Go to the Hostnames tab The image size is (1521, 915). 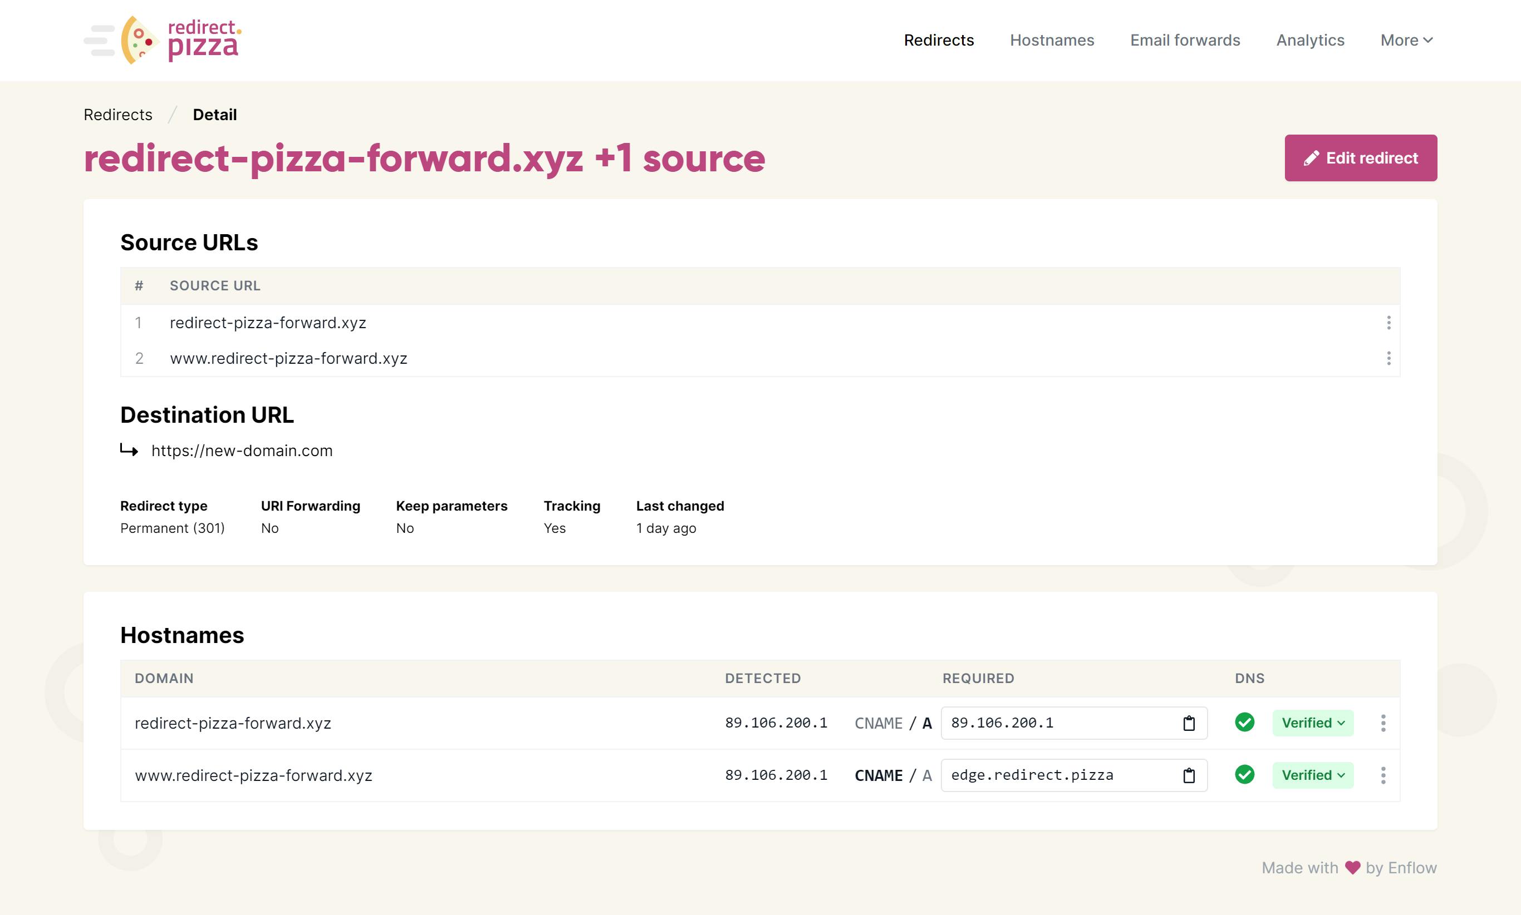pyautogui.click(x=1052, y=40)
